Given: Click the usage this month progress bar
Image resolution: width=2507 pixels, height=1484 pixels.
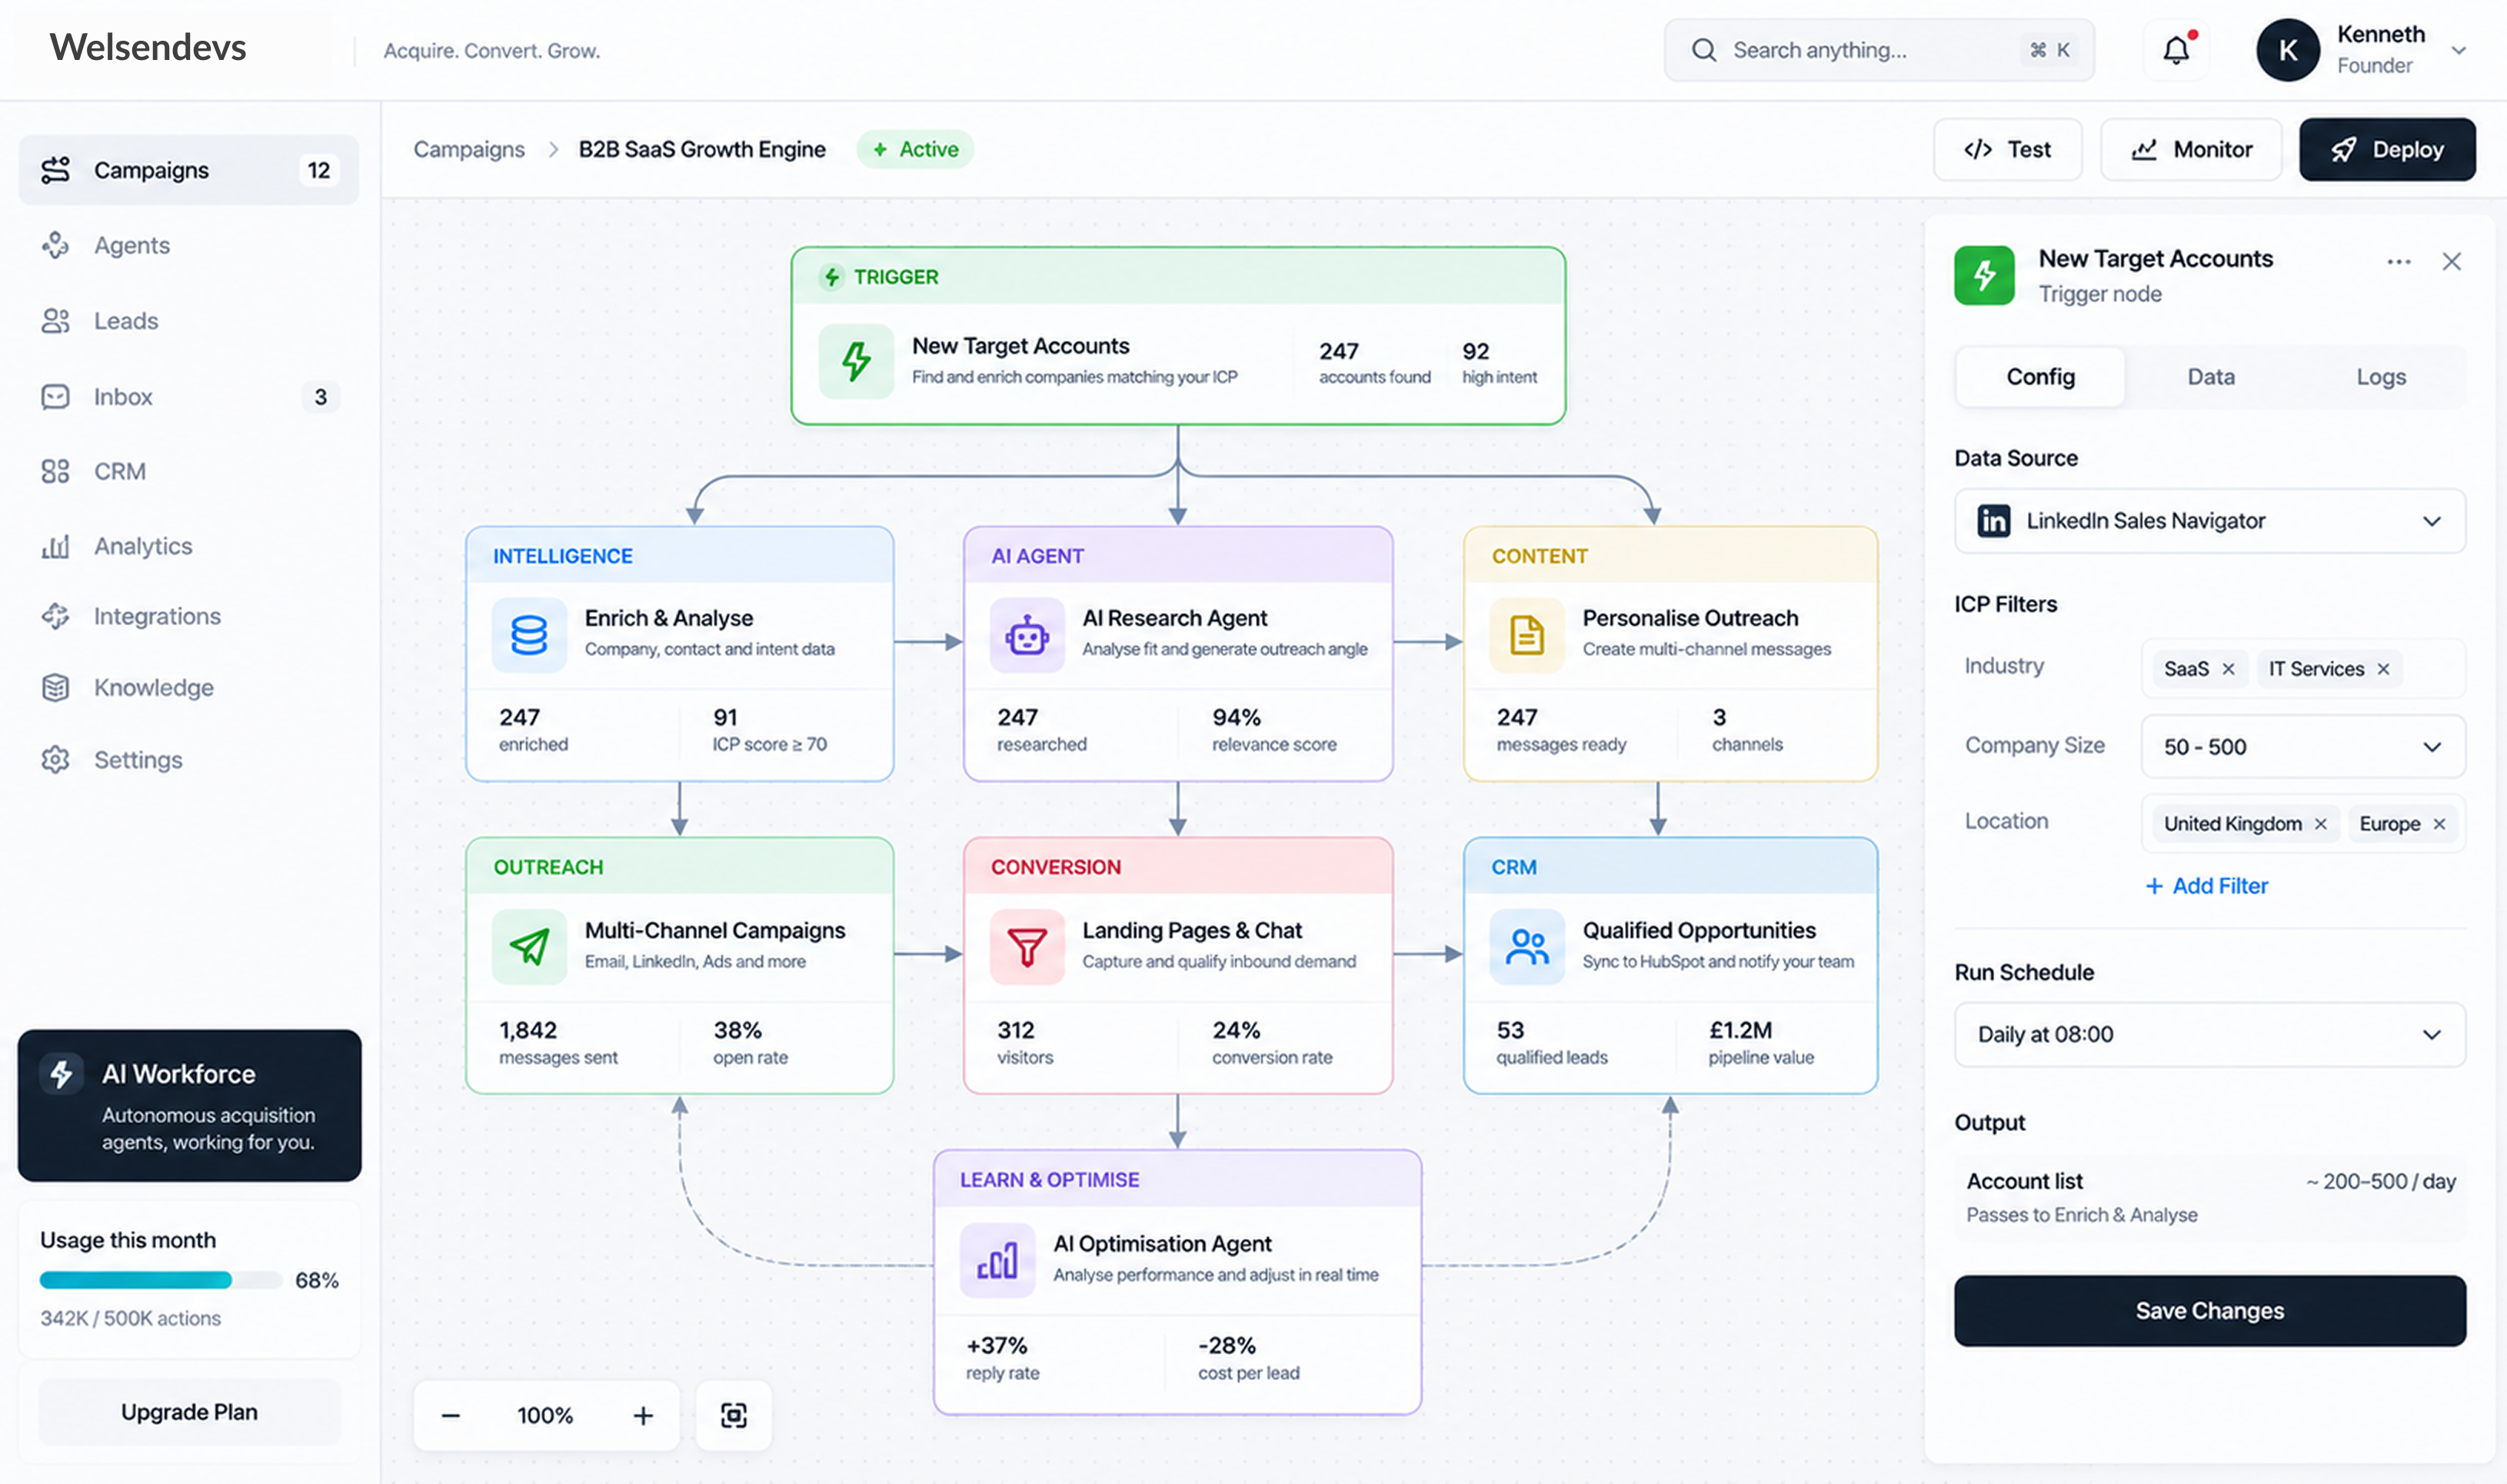Looking at the screenshot, I should [x=160, y=1280].
